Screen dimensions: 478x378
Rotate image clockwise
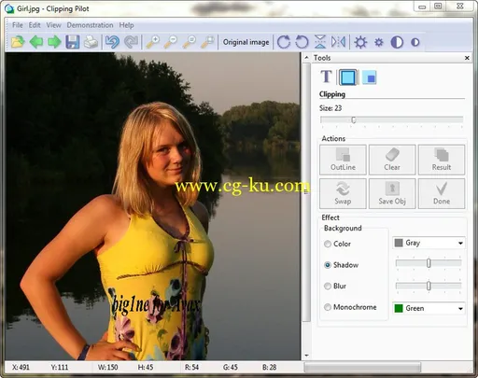click(284, 42)
